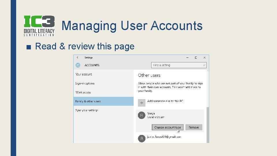
Task: Minimize the Settings window
Action: (187, 58)
